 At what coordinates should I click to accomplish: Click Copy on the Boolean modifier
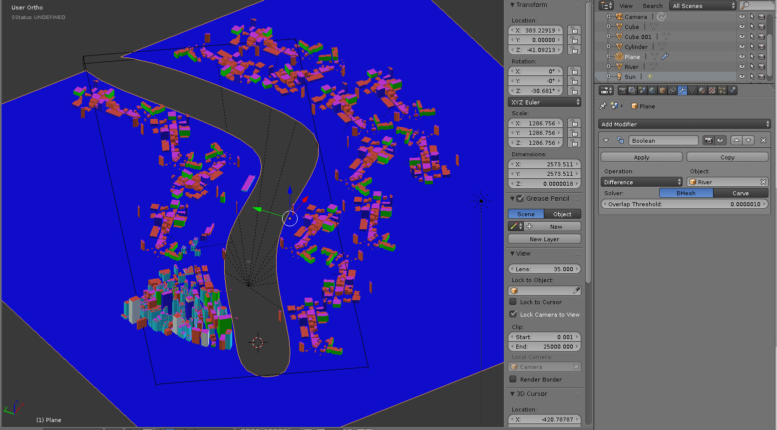pyautogui.click(x=728, y=157)
